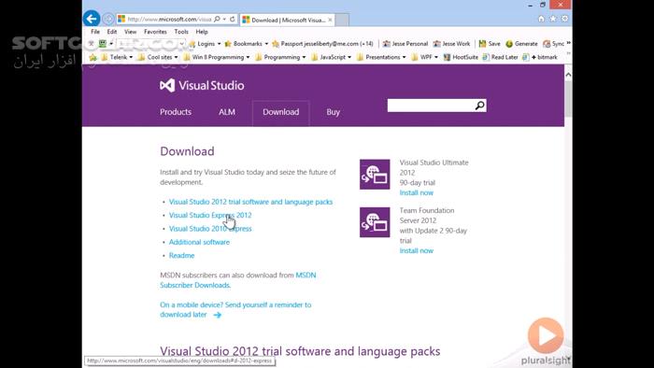The height and width of the screenshot is (368, 654).
Task: Click Send yourself a reminder to download later link
Action: point(235,310)
